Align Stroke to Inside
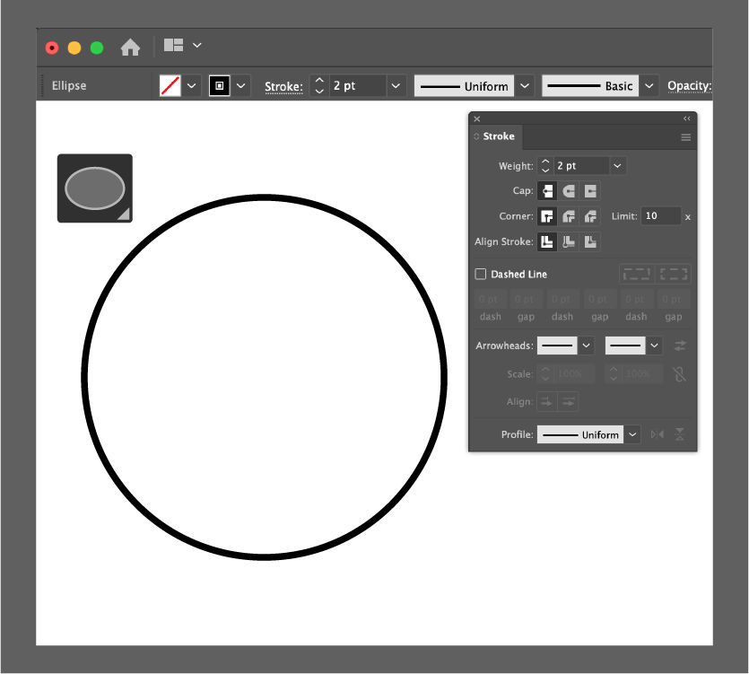The image size is (749, 674). [569, 242]
